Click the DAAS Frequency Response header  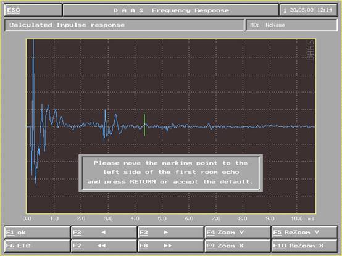click(171, 10)
